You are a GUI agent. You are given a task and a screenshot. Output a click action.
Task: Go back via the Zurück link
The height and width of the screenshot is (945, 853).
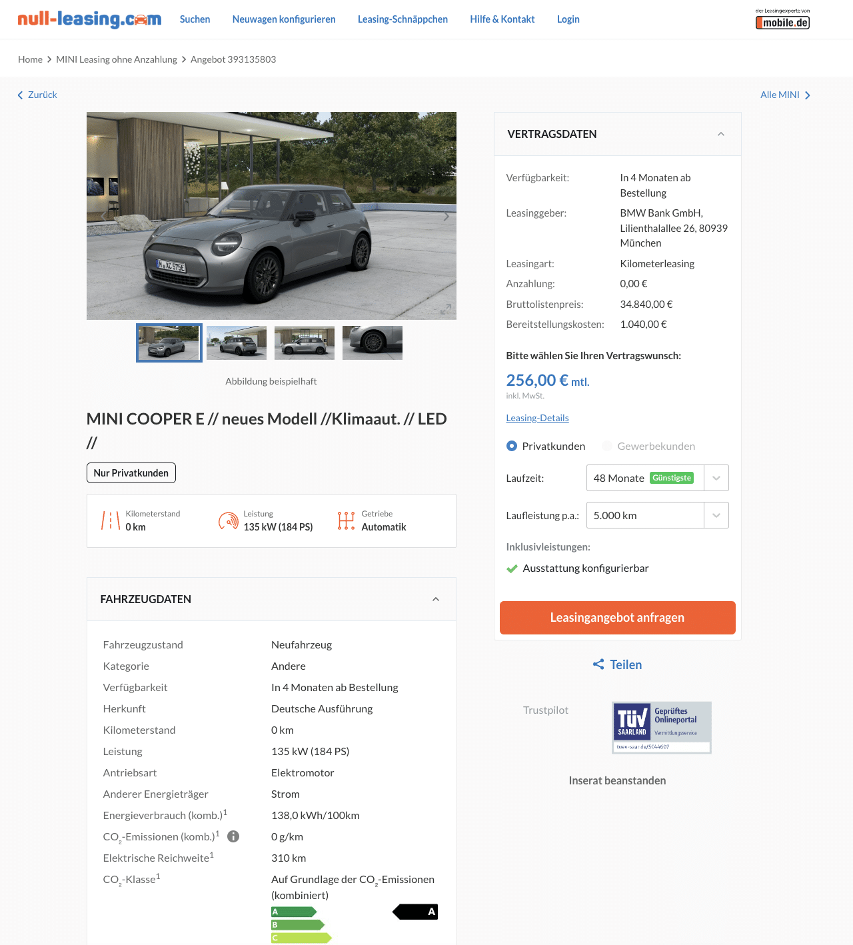pyautogui.click(x=37, y=95)
